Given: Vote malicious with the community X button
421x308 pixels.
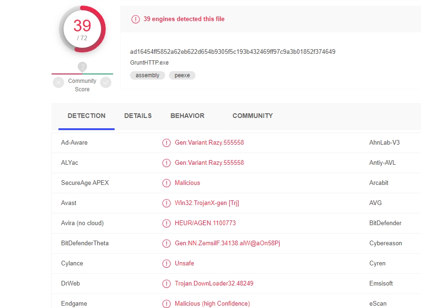Looking at the screenshot, I should 58,83.
